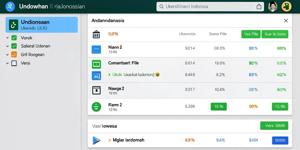Click the Vasi lonvesa section title
The height and width of the screenshot is (150, 300).
pyautogui.click(x=104, y=126)
